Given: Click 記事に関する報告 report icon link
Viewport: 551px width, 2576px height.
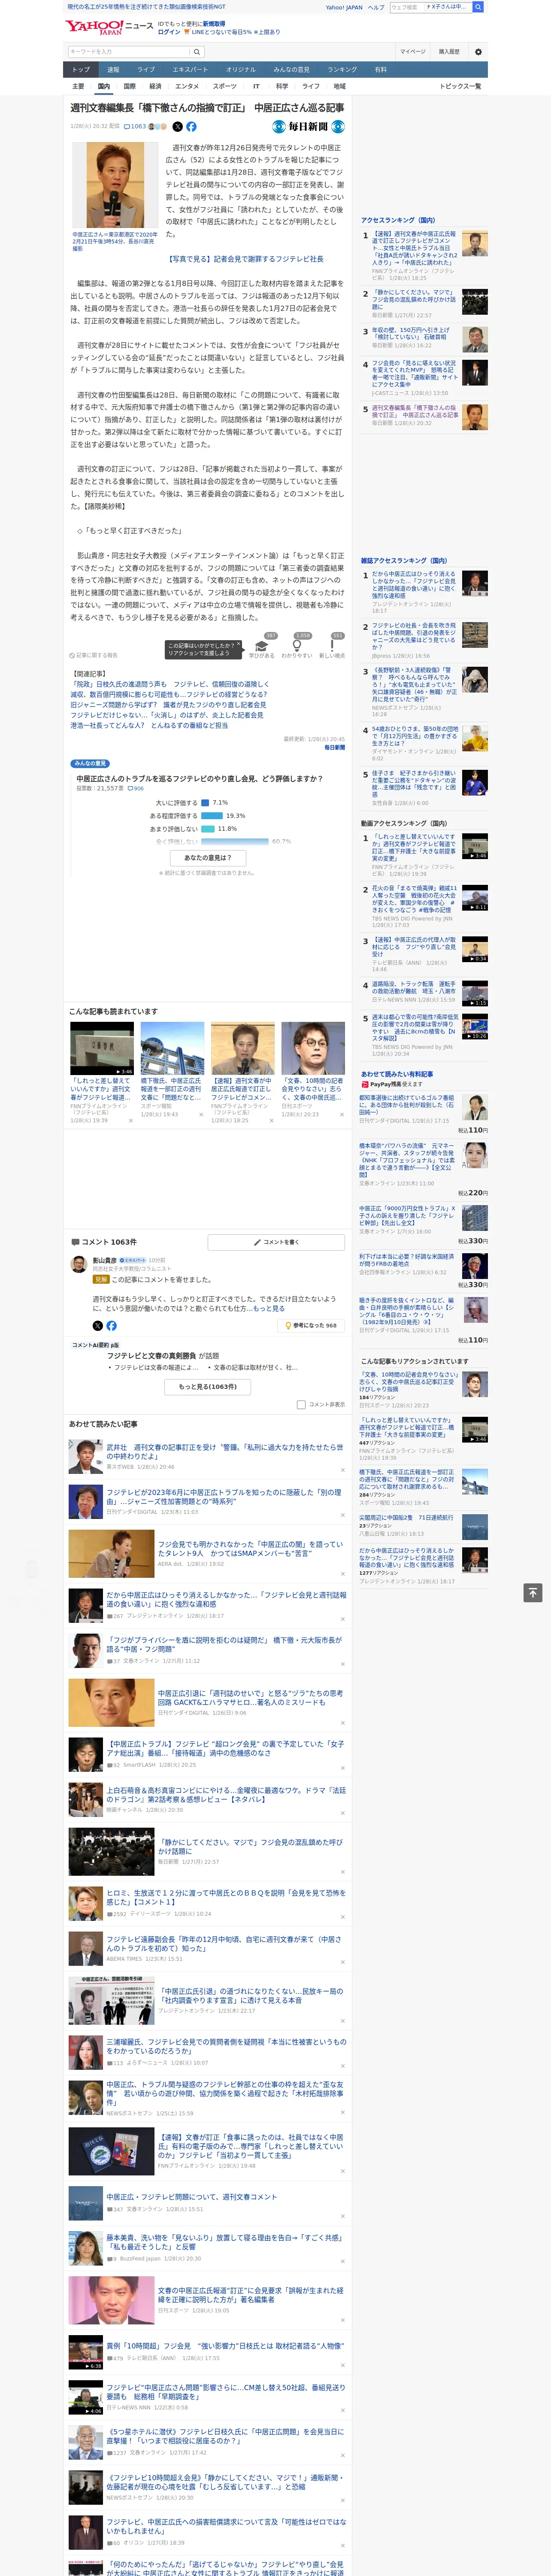Looking at the screenshot, I should click(94, 656).
